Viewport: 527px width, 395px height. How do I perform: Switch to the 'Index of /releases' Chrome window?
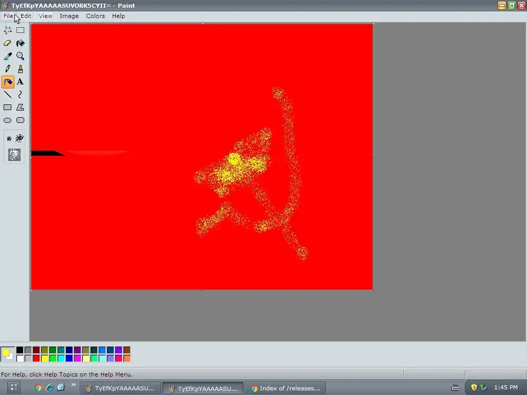[x=285, y=388]
